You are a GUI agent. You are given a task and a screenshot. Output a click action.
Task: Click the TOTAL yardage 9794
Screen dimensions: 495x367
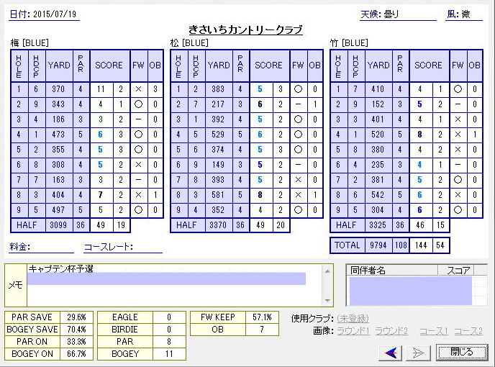coord(378,245)
